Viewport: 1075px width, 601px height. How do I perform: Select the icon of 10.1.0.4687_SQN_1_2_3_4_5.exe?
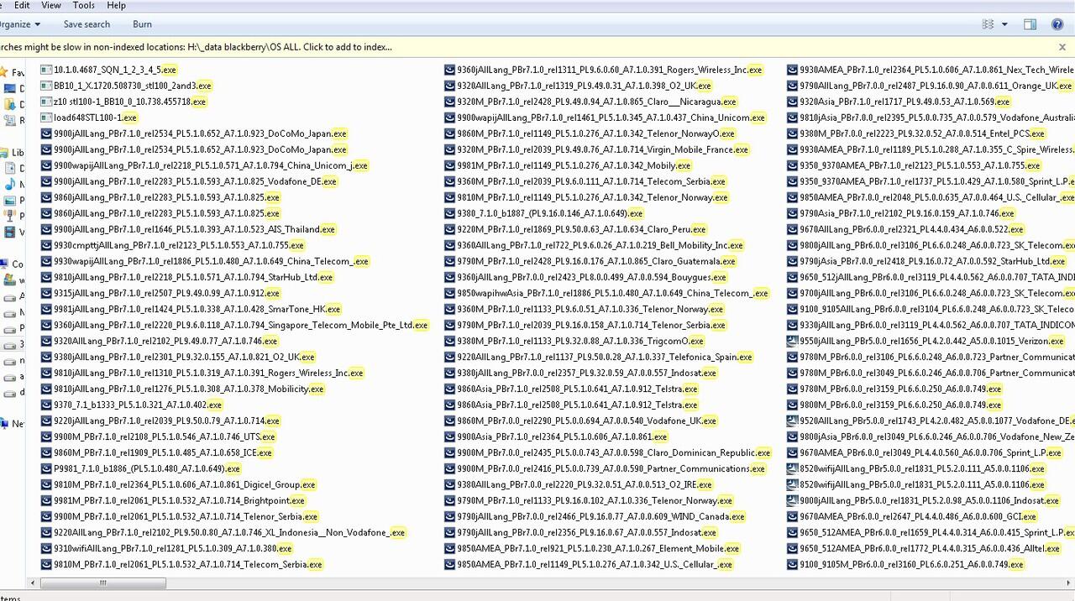coord(46,70)
